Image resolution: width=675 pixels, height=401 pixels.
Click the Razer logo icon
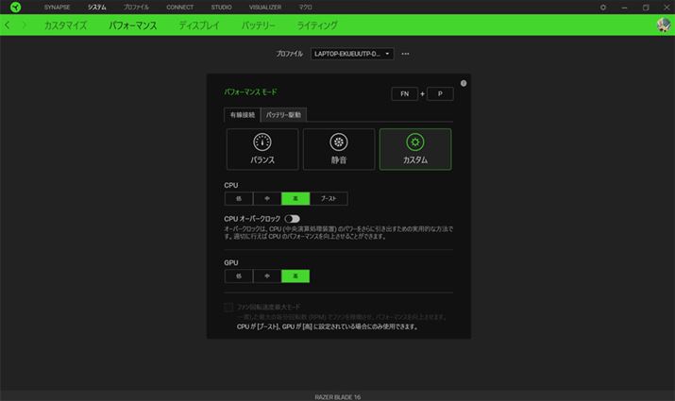coord(15,8)
